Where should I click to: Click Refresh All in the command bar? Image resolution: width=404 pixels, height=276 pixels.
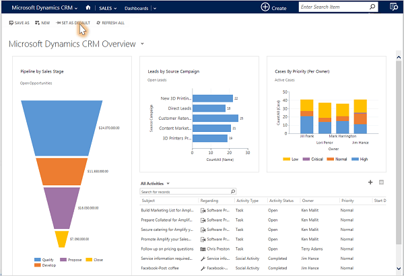(110, 23)
